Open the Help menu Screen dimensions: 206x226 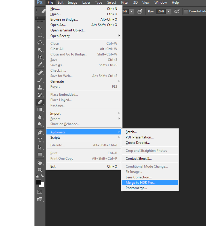click(175, 2)
